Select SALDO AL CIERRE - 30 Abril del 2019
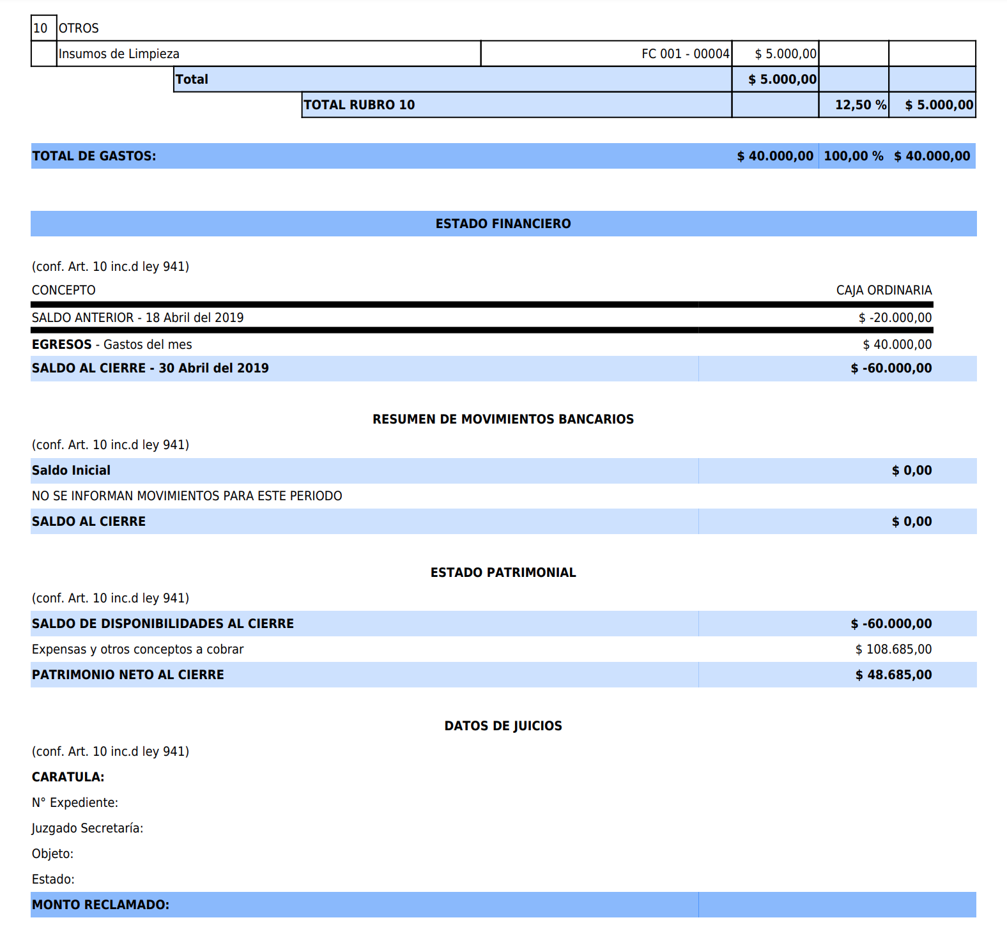Viewport: 1007px width, 943px height. 150,368
